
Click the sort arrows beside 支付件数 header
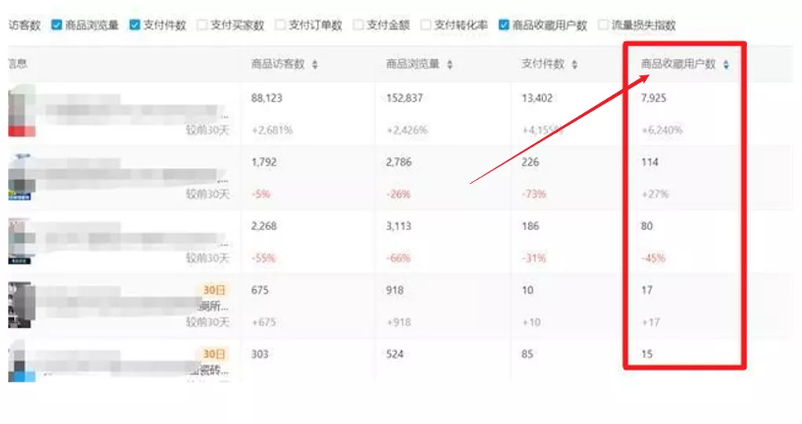pyautogui.click(x=574, y=65)
